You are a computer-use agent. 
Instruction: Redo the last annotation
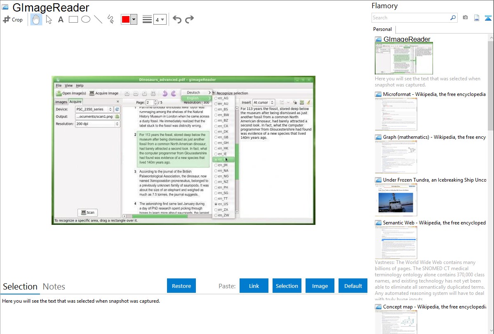point(189,19)
